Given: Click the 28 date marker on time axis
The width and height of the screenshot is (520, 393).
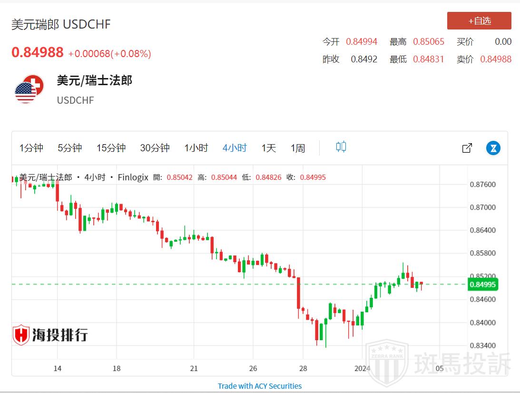Looking at the screenshot, I should click(x=303, y=368).
